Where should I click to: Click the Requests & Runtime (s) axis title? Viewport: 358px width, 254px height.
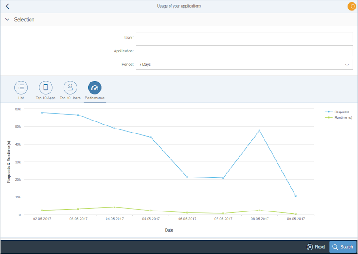tap(9, 162)
